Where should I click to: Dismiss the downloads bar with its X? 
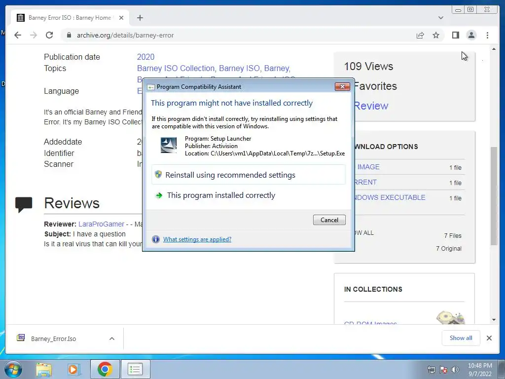pos(489,338)
